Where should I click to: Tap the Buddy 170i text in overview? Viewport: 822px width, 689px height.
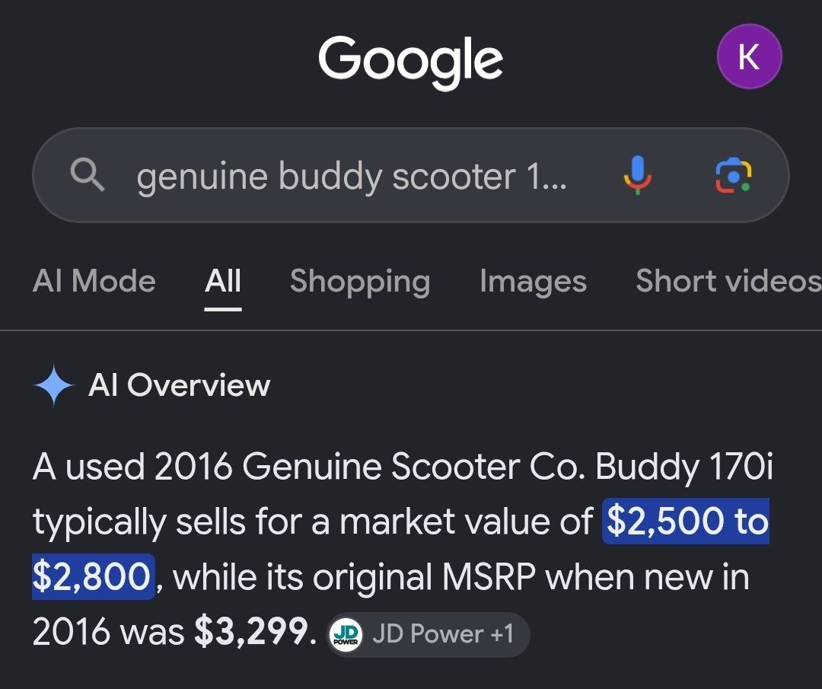coord(684,466)
